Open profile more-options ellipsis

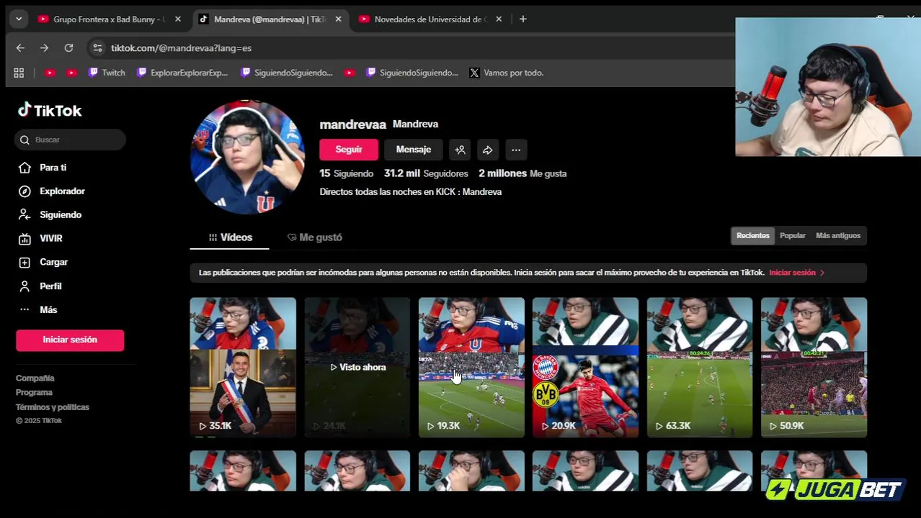click(516, 150)
